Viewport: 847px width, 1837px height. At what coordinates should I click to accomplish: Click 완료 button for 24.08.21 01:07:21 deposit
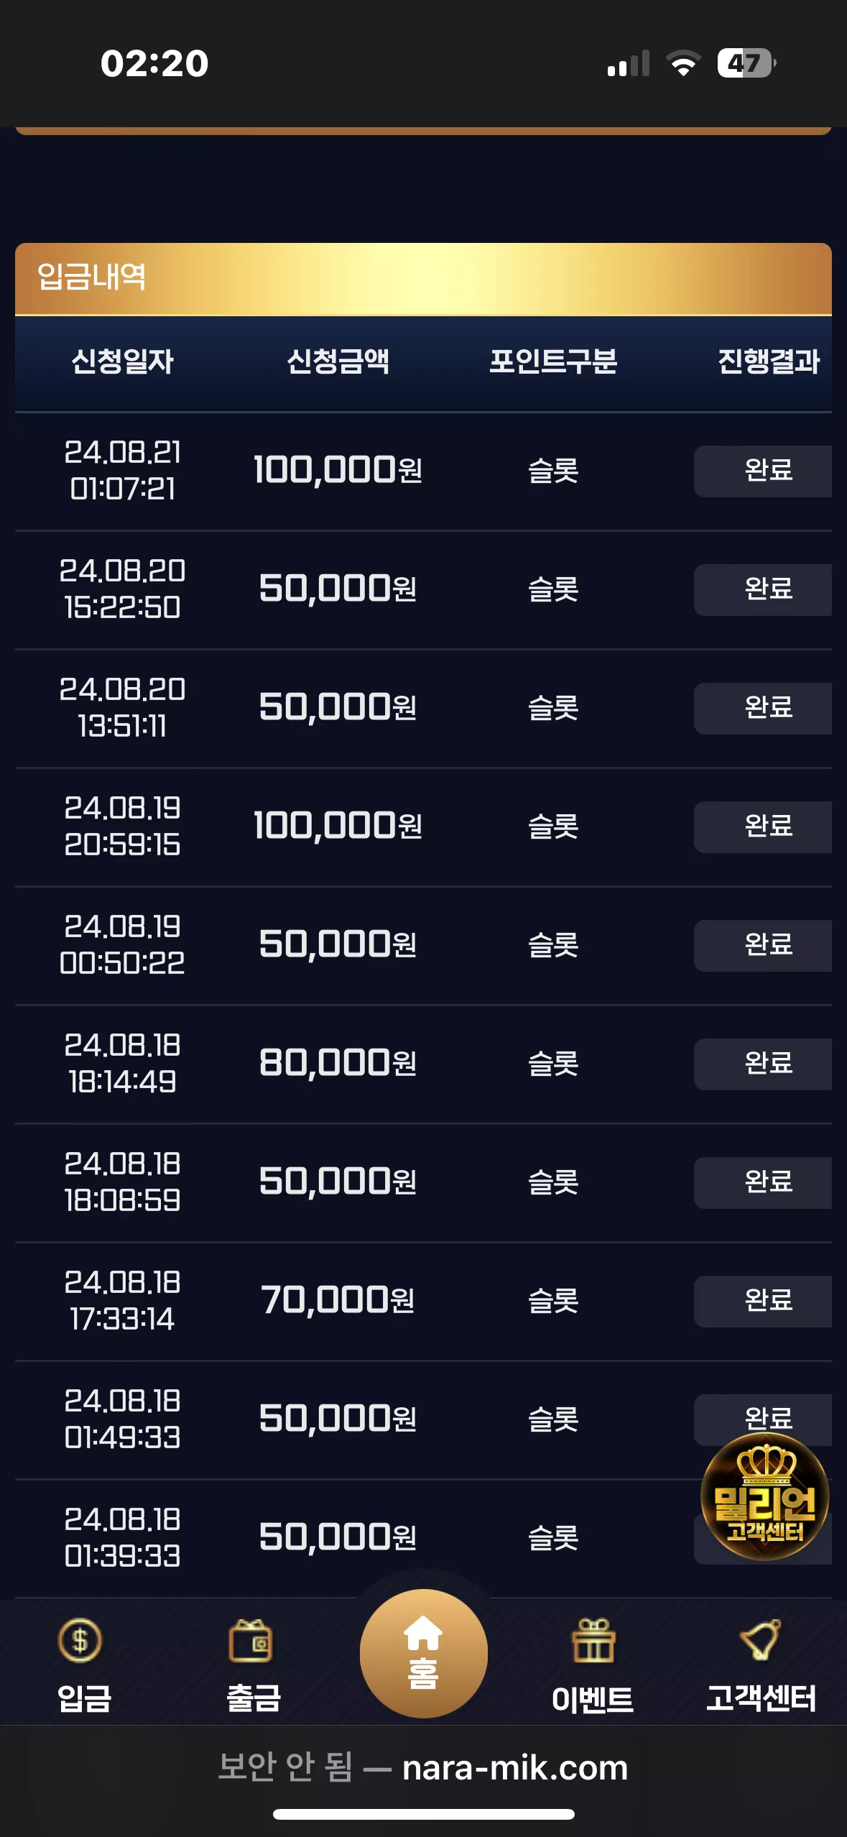coord(763,471)
